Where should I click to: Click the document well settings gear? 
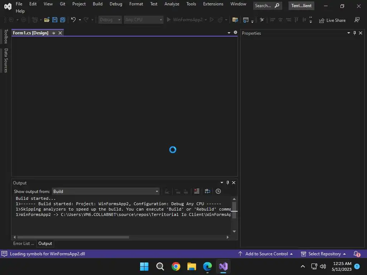(x=235, y=33)
